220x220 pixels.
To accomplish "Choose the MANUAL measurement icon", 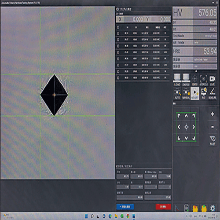I will coord(186,93).
